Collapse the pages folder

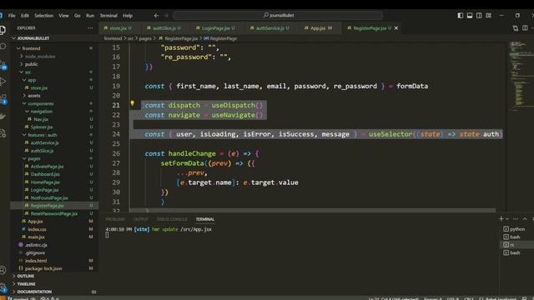24,159
